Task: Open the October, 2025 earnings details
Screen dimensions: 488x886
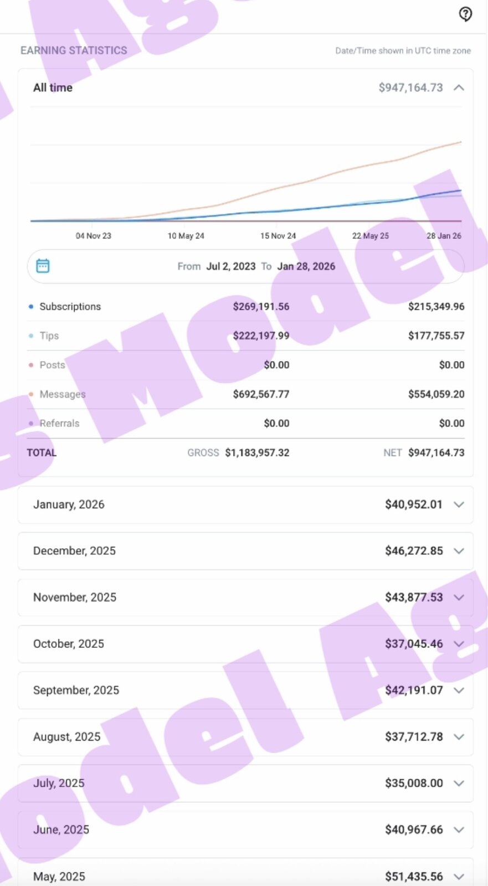Action: (459, 644)
